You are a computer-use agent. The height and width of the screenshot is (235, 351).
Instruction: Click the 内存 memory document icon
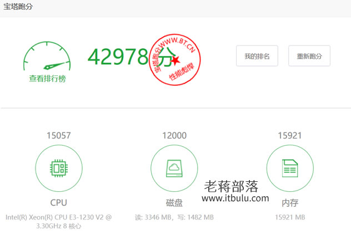(x=290, y=168)
